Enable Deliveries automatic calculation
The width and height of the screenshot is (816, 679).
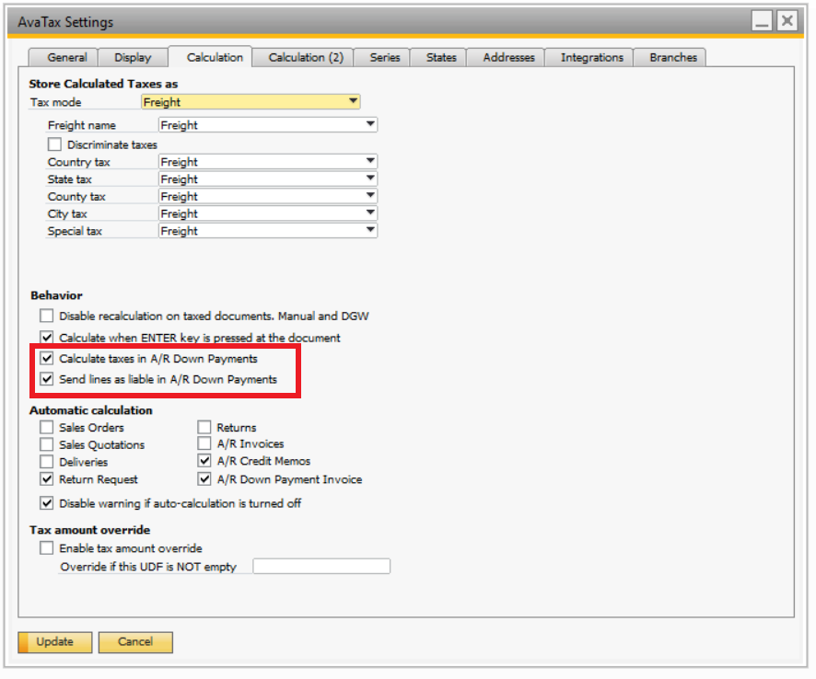click(47, 462)
